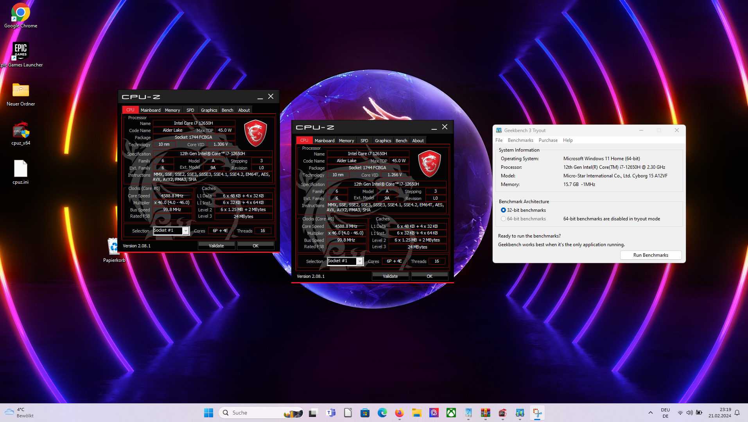Screen dimensions: 748x422
Task: Open About tab in left CPU-Z
Action: pyautogui.click(x=244, y=110)
